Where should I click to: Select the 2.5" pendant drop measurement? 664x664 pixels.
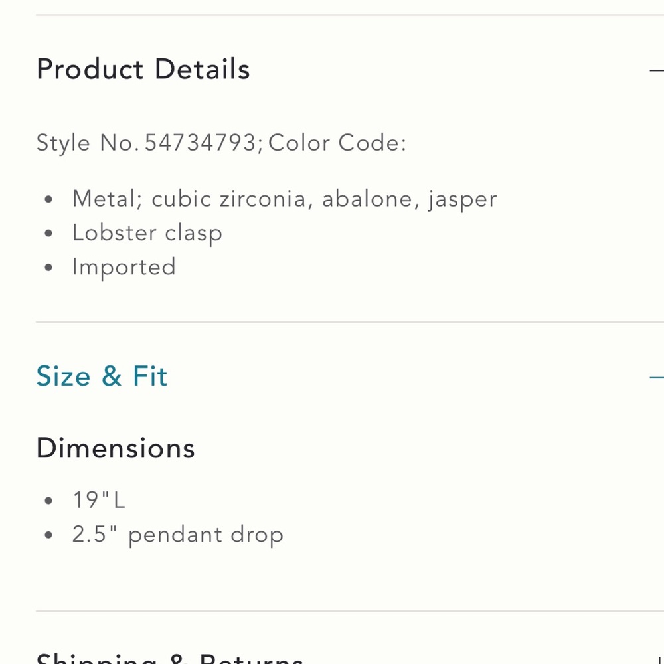coord(177,535)
